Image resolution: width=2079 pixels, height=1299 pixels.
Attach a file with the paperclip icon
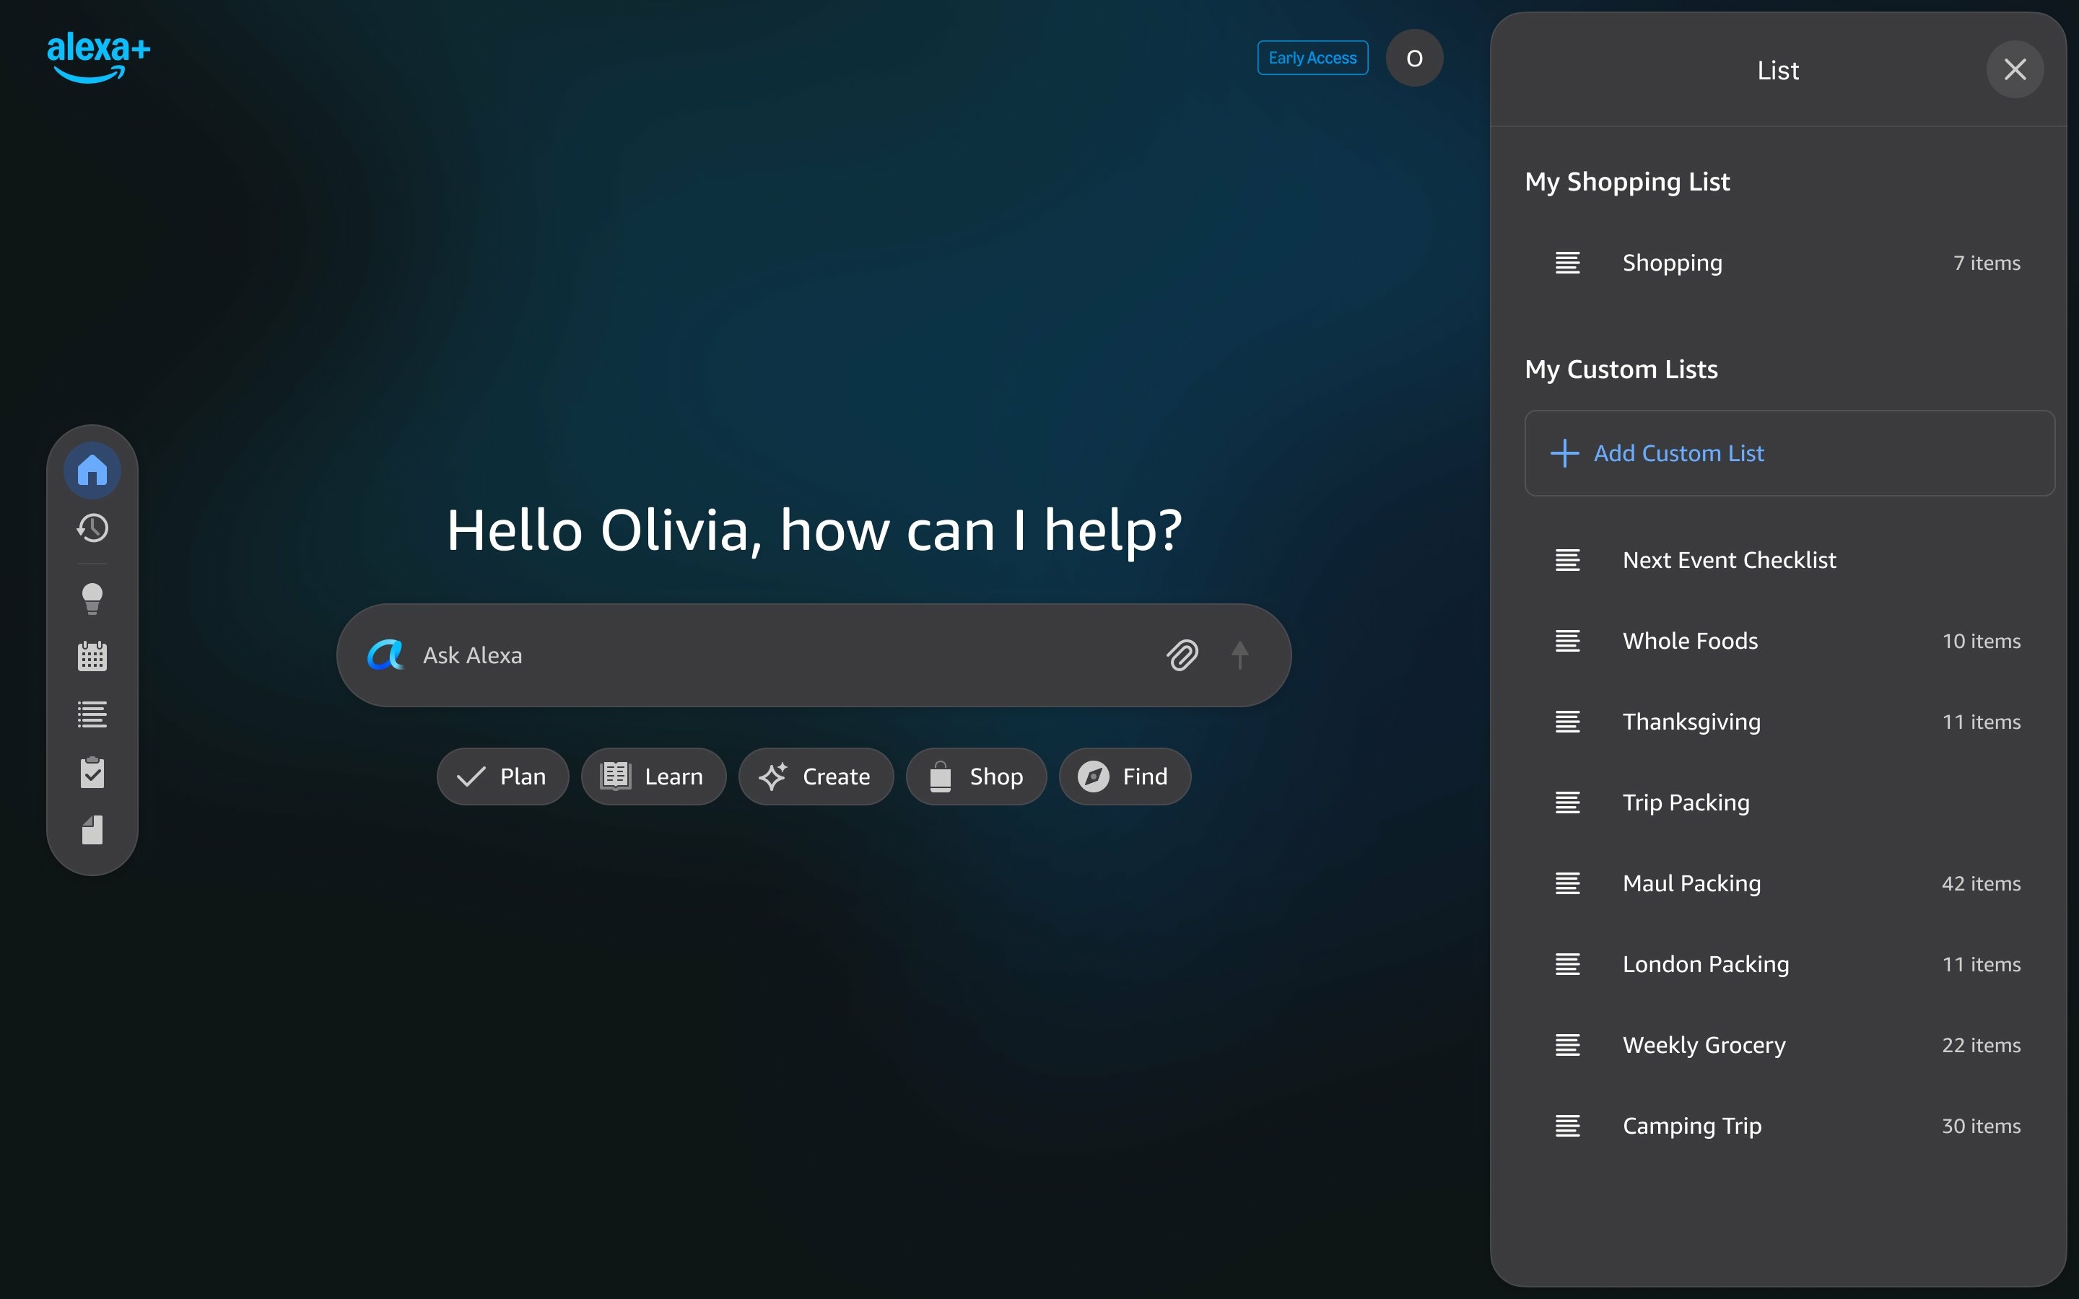tap(1184, 655)
